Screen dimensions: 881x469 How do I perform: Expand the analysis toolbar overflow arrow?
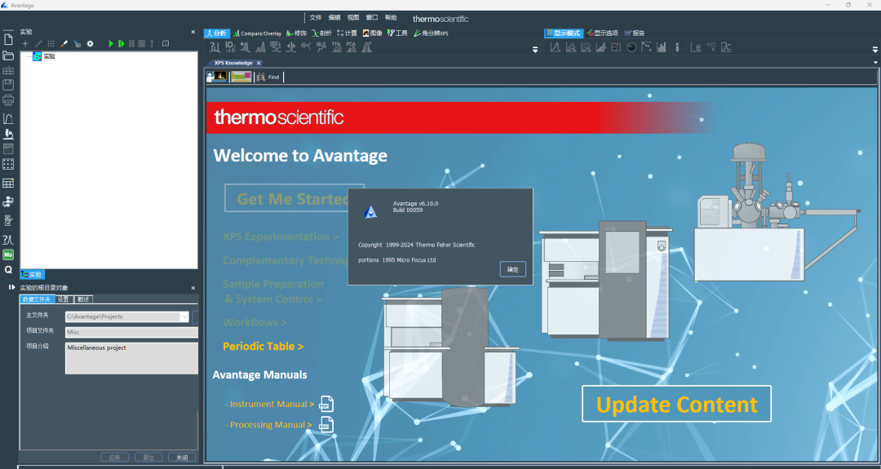[535, 50]
